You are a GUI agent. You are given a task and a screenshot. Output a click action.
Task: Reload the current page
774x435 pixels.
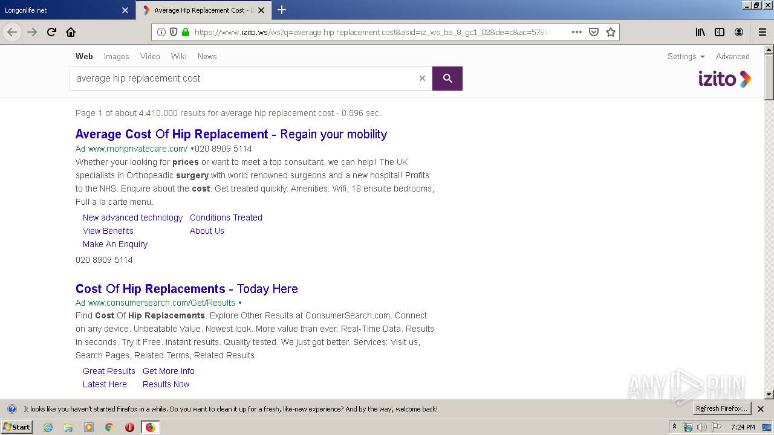click(x=51, y=32)
